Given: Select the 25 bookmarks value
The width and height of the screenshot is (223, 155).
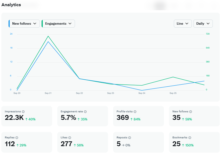Looking at the screenshot, I should point(177,144).
